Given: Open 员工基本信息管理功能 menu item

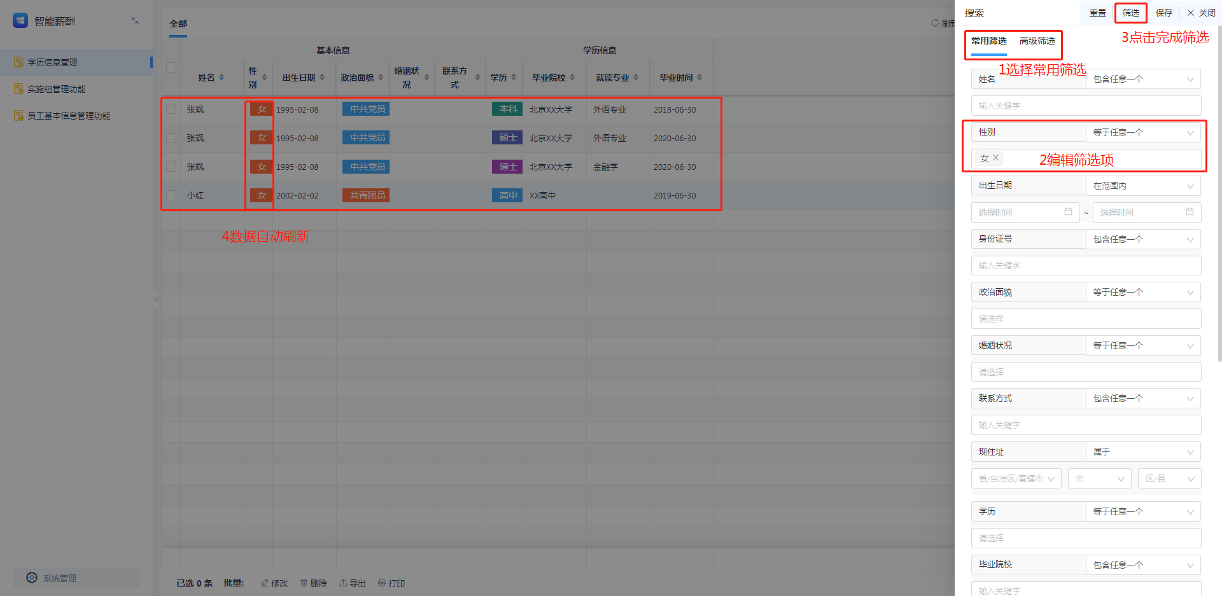Looking at the screenshot, I should pyautogui.click(x=76, y=116).
